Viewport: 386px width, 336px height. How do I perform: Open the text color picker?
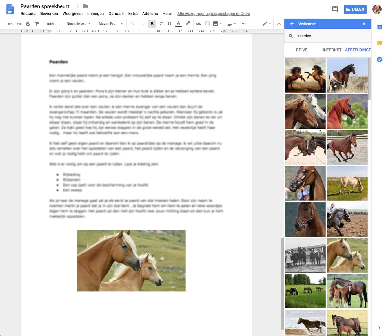179,24
